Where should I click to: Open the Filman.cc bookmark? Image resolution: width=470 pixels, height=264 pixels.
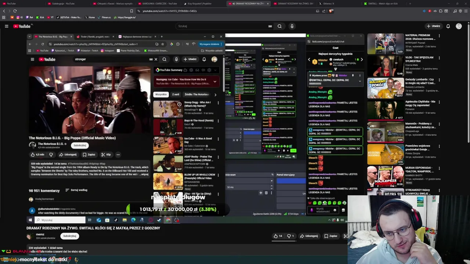(104, 17)
